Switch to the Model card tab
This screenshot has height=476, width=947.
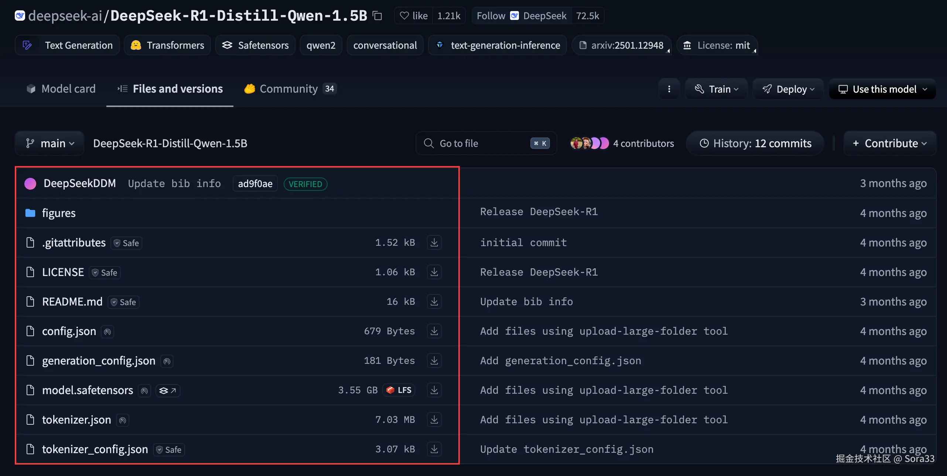61,89
